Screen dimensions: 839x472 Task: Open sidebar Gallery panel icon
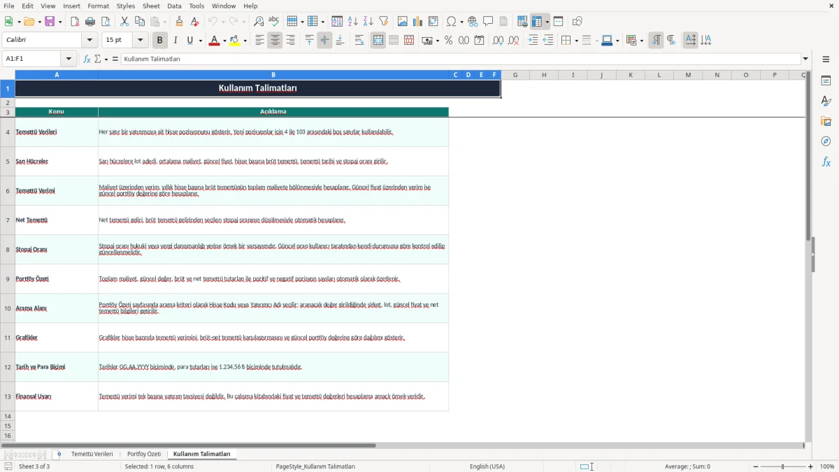826,121
